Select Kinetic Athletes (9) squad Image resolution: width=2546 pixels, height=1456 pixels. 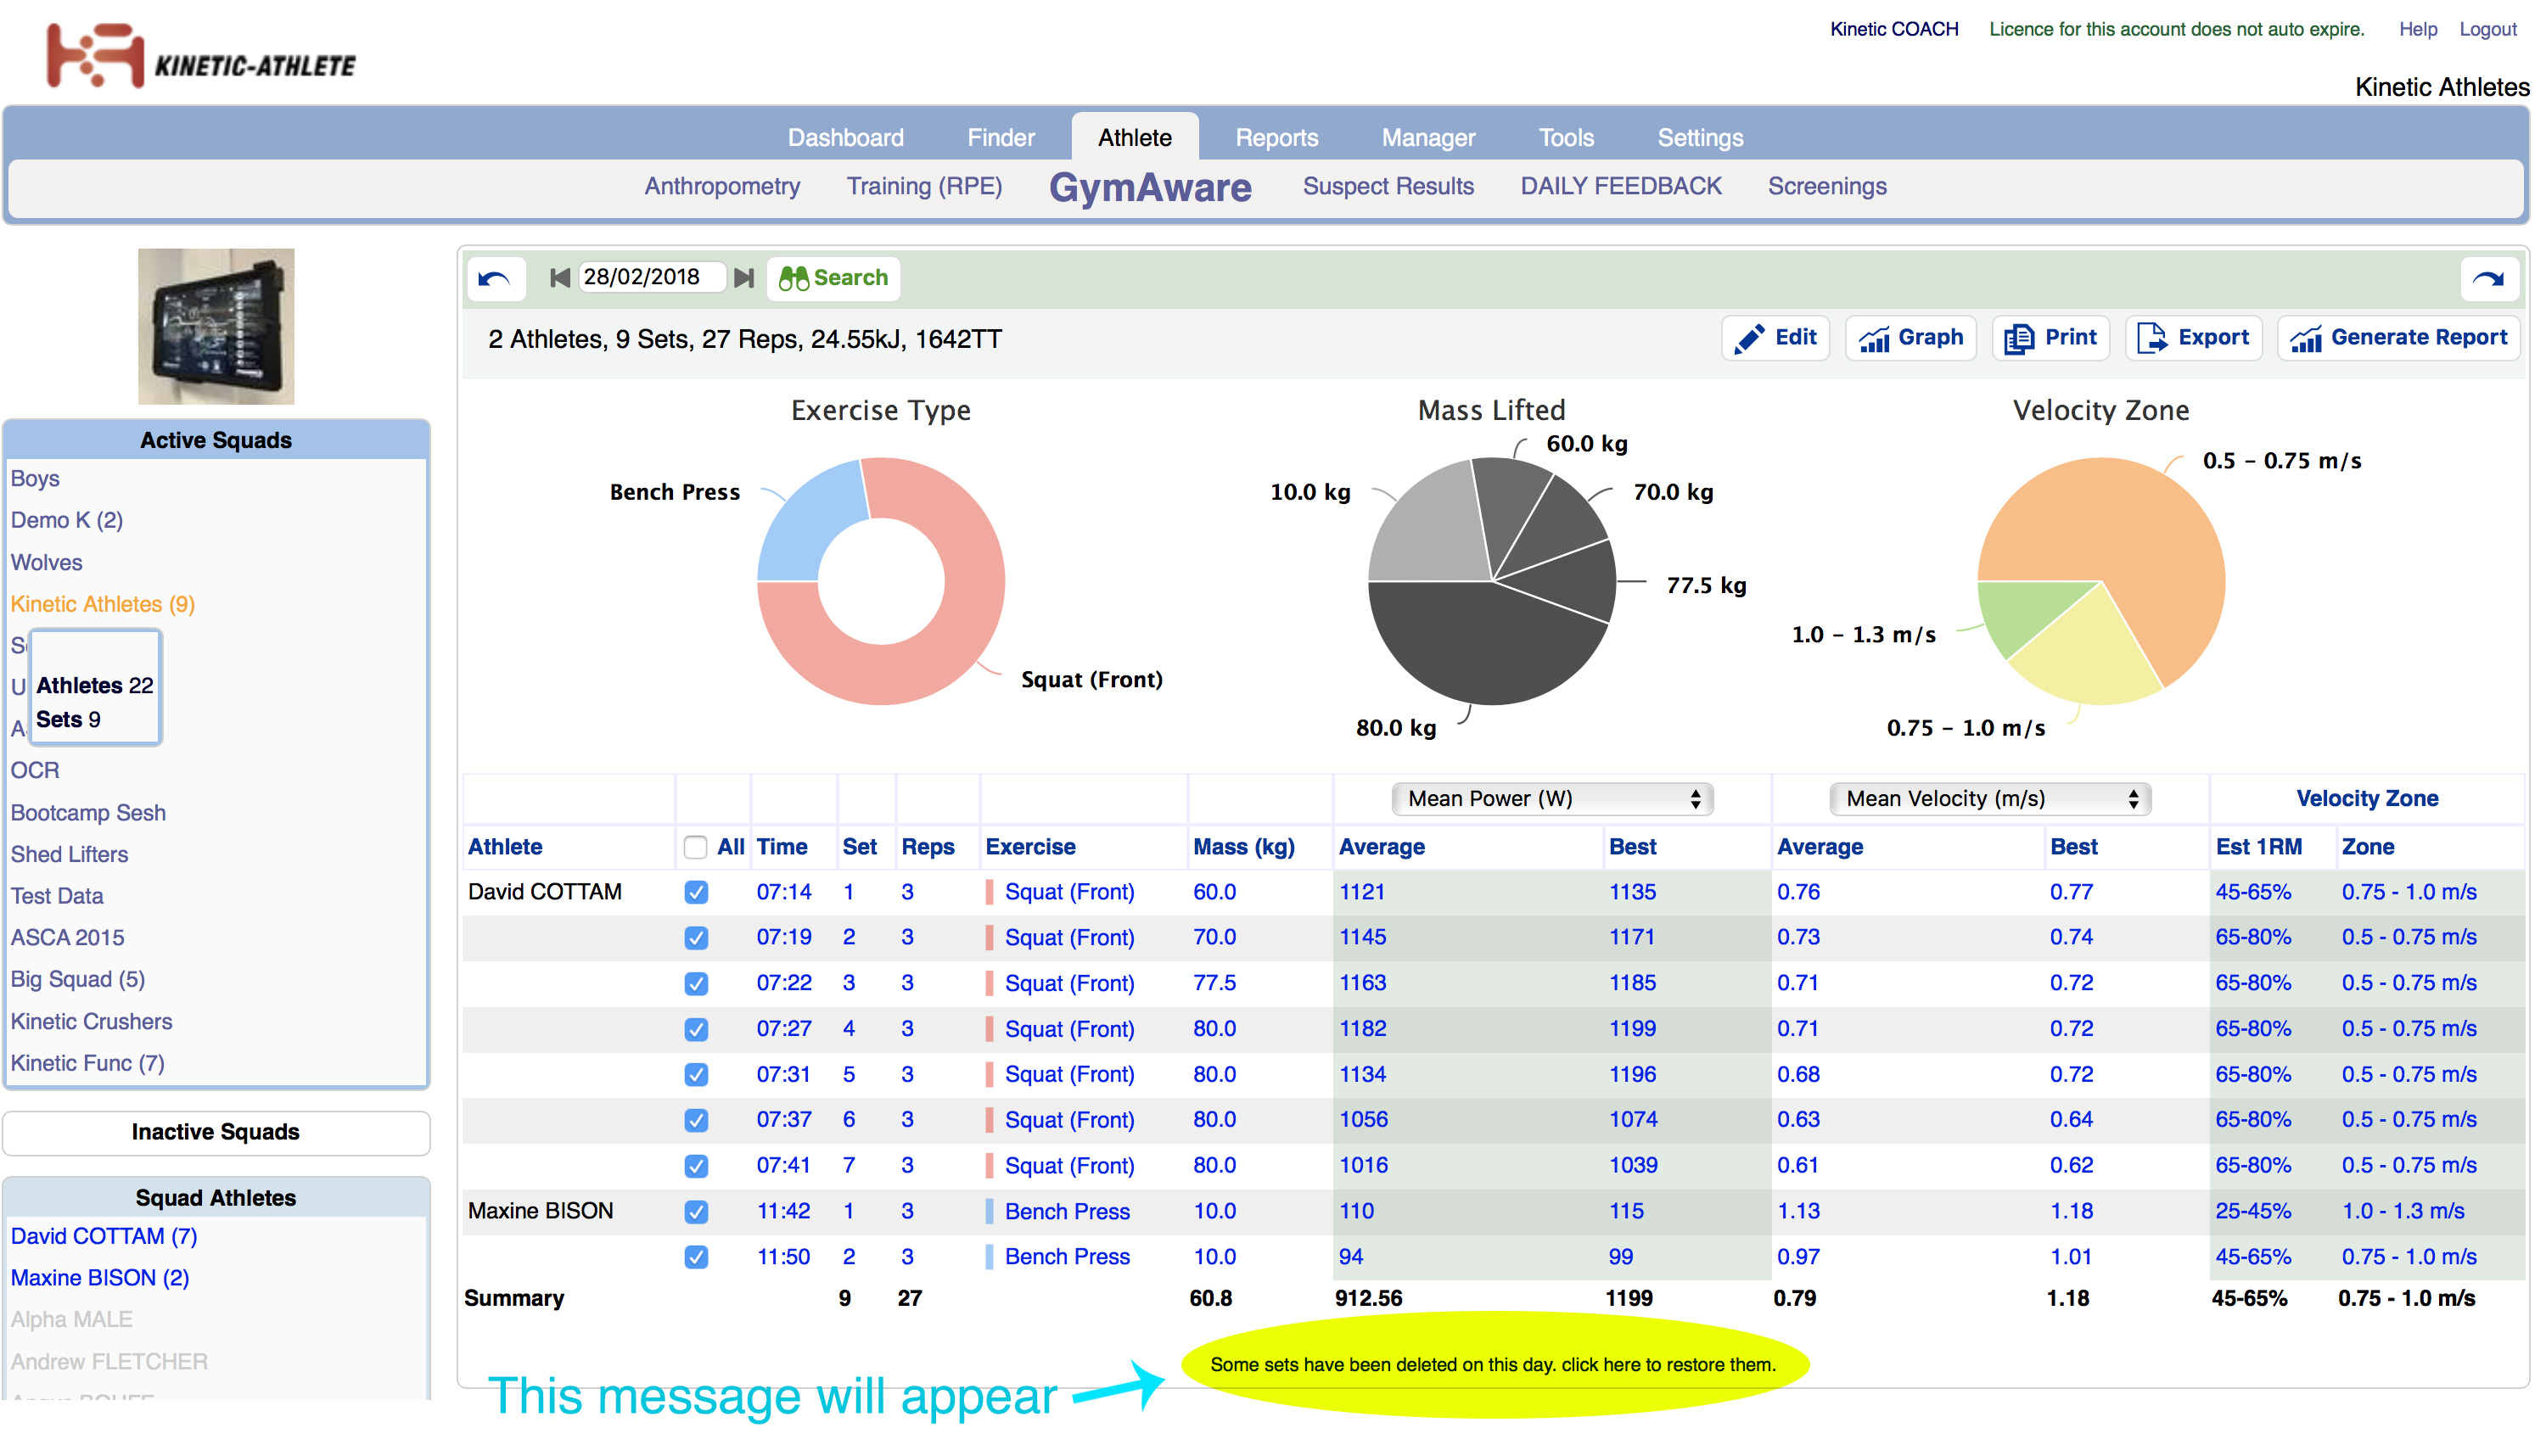coord(103,604)
